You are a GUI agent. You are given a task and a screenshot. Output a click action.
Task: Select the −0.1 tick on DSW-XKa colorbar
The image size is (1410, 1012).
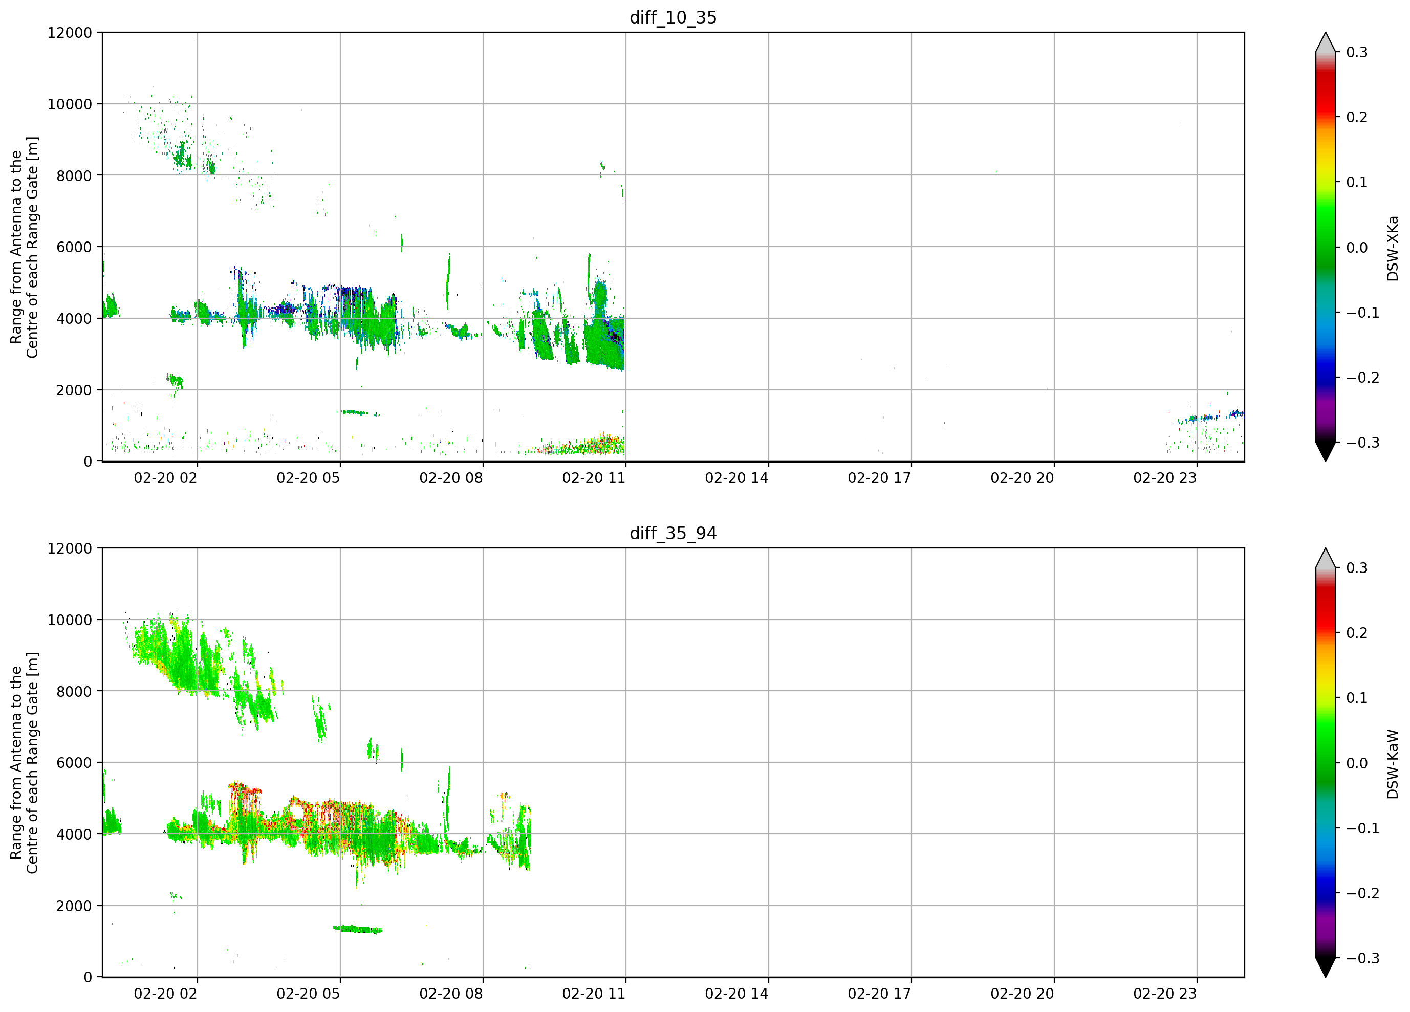1363,312
